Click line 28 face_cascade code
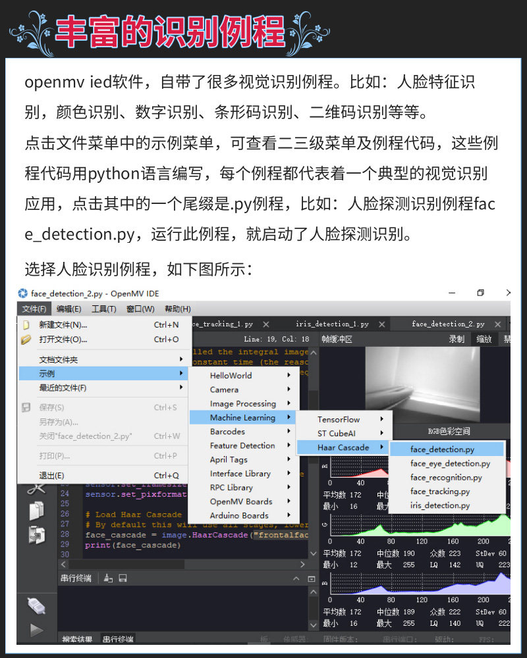The image size is (527, 658). (x=197, y=534)
